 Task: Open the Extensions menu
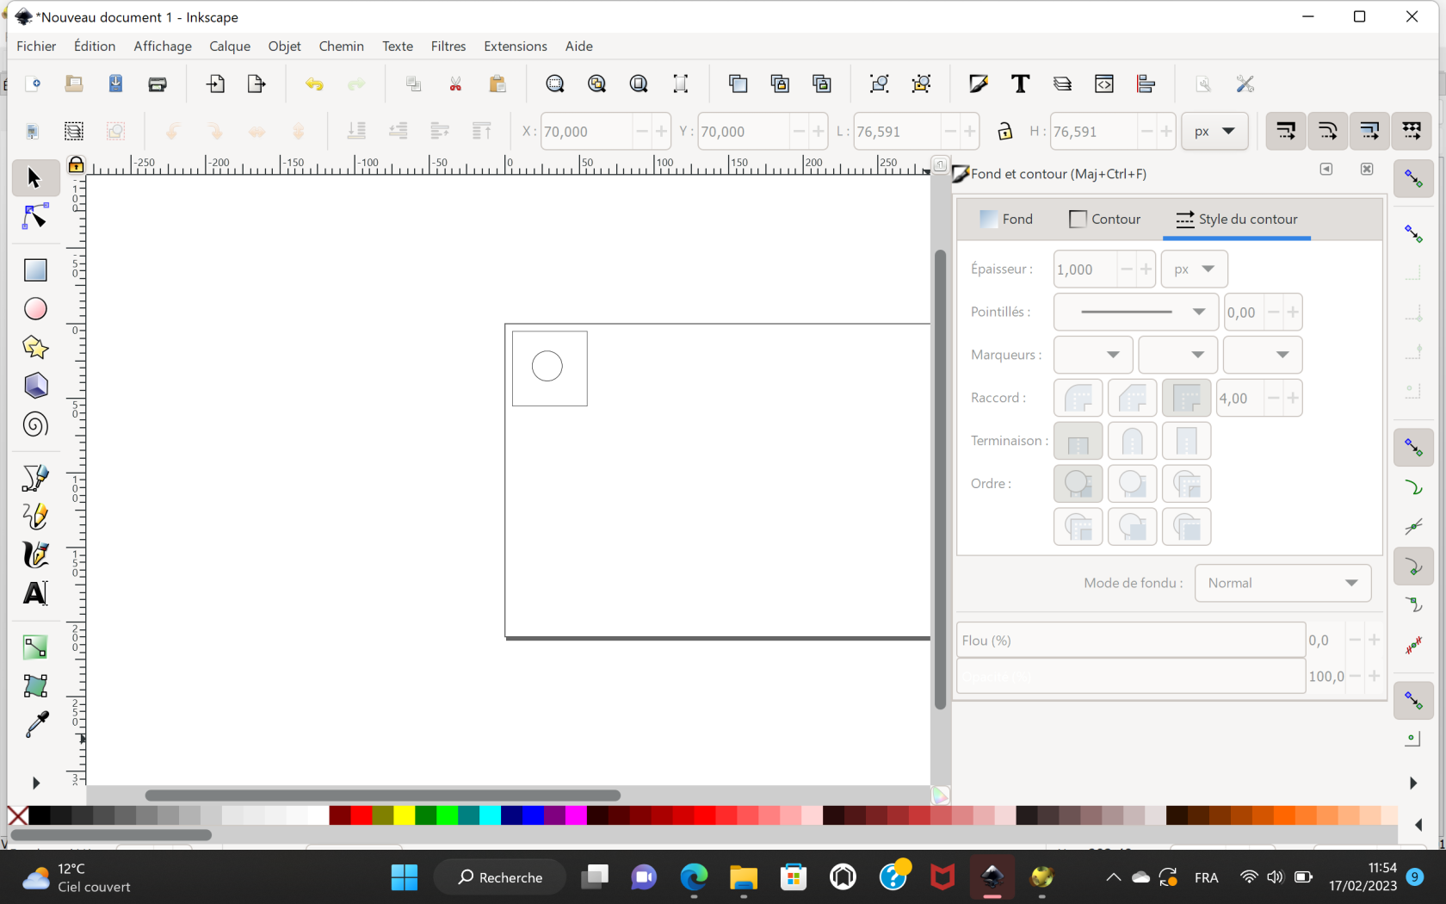[515, 46]
